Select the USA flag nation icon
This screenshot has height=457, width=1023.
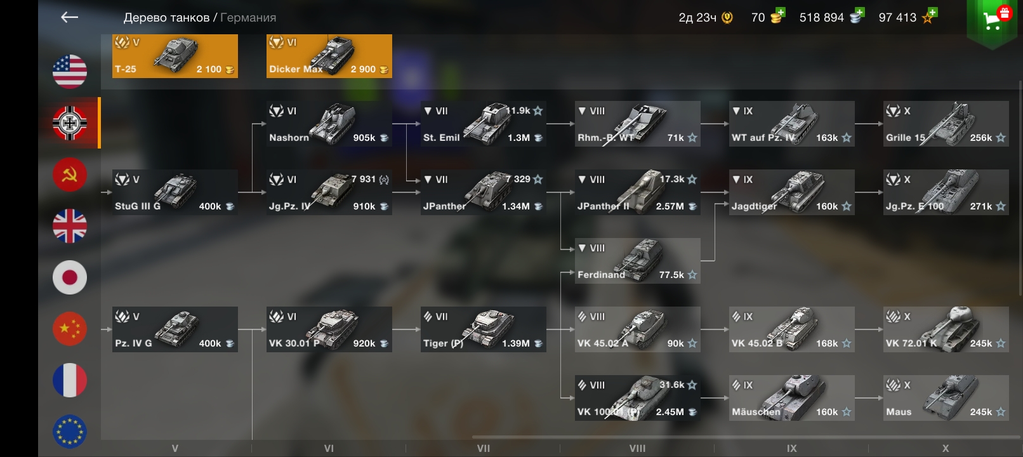tap(70, 71)
